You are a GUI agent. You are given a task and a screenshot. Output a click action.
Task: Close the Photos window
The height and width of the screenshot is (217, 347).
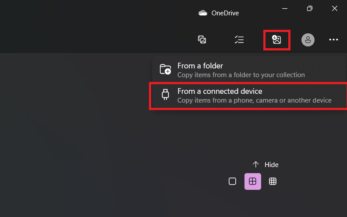click(335, 8)
